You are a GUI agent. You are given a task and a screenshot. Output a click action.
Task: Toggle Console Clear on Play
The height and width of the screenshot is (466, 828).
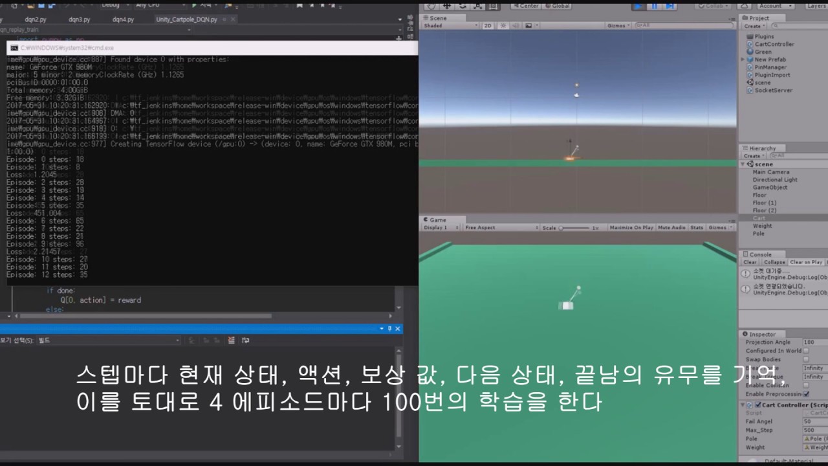(x=806, y=262)
